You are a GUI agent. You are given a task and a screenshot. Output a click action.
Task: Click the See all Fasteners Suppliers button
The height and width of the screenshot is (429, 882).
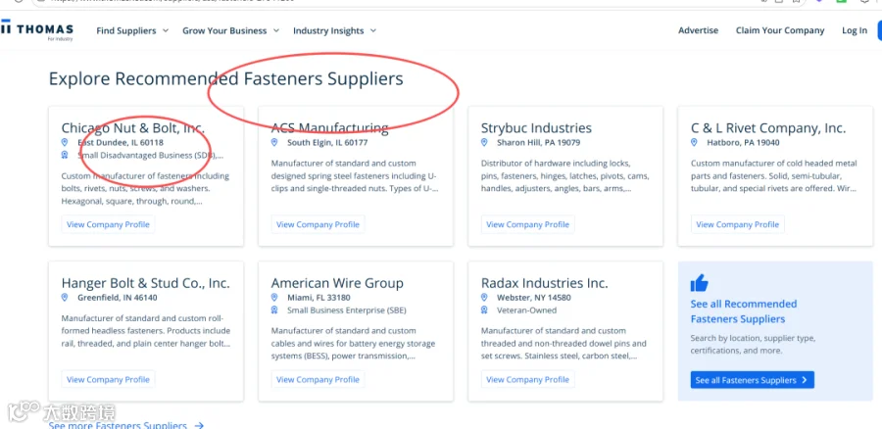coord(752,380)
